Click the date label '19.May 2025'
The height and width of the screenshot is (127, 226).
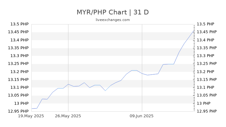[31, 116]
